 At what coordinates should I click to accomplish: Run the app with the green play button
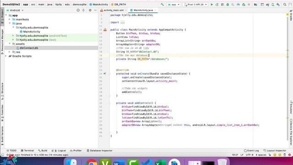(212, 5)
